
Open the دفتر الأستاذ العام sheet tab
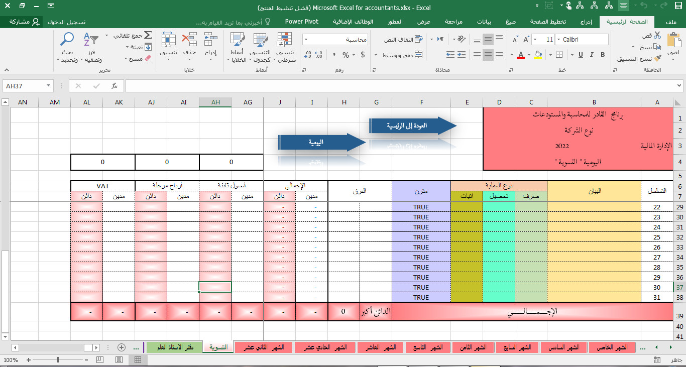point(174,346)
